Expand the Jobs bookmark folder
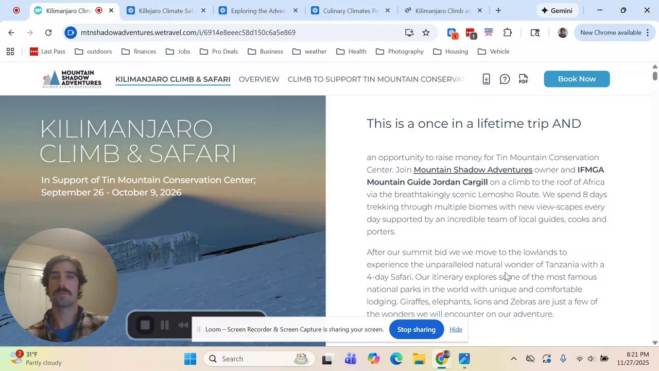 178,52
